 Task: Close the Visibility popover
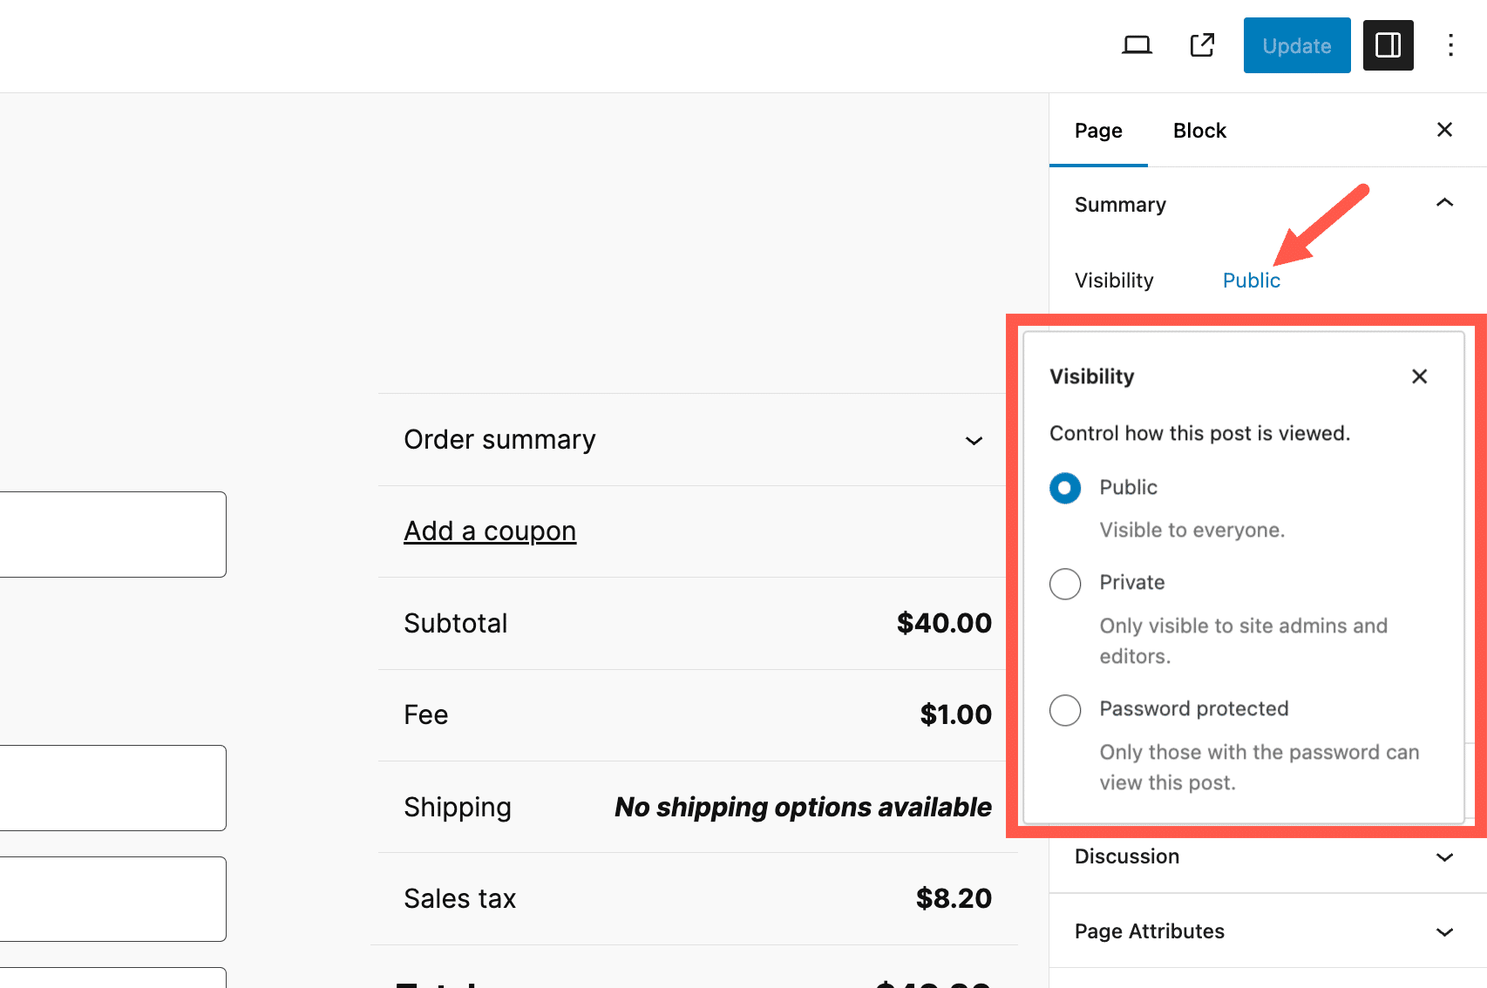coord(1419,376)
